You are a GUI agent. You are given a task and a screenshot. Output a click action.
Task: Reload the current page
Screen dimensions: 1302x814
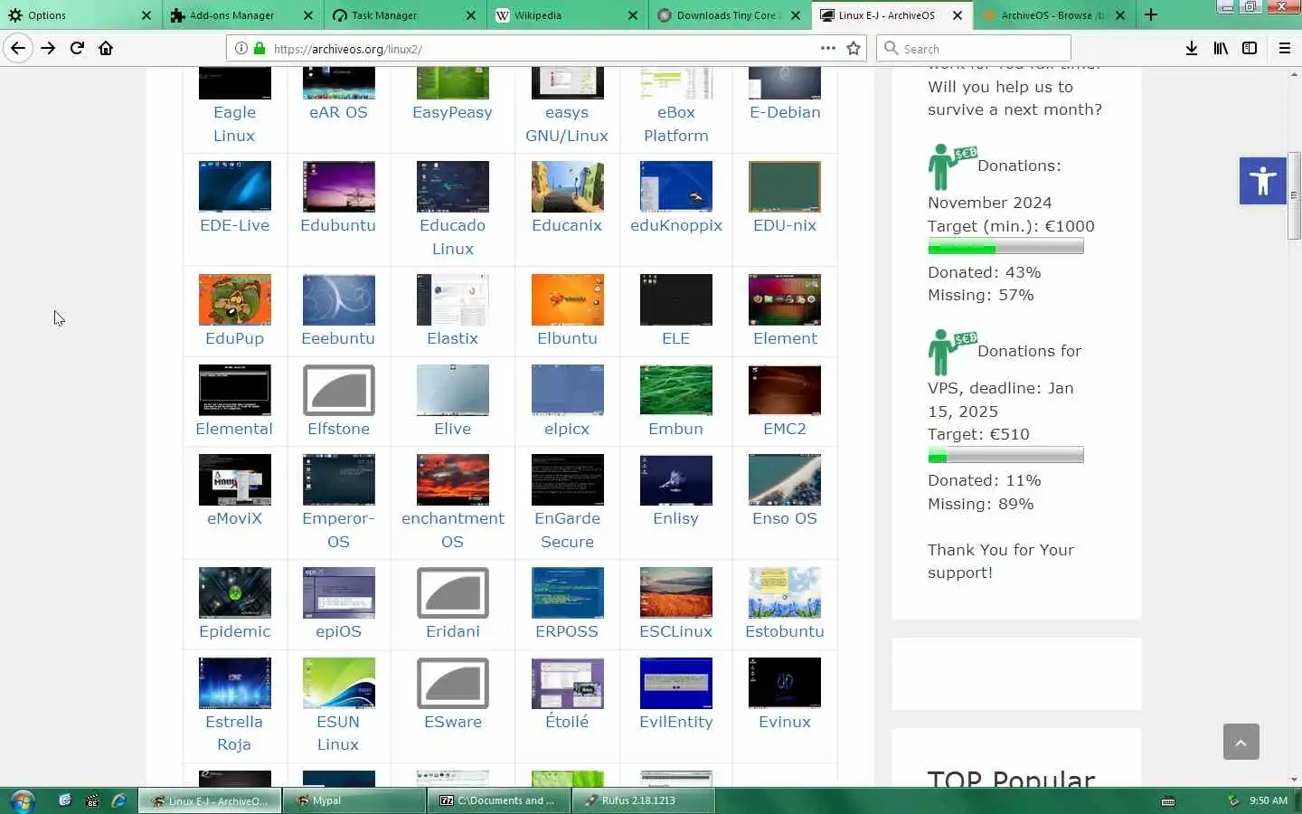[77, 48]
